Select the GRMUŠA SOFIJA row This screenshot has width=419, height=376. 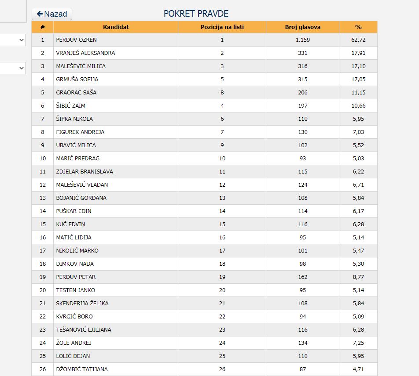(77, 80)
